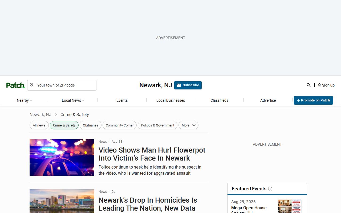Expand the Local News dropdown

pyautogui.click(x=73, y=100)
